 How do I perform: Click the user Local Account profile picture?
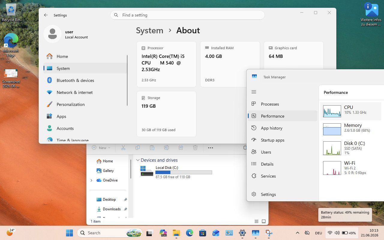[52, 34]
